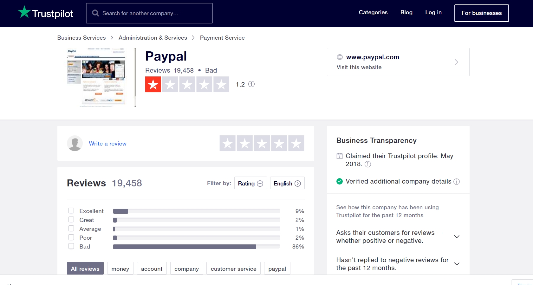The image size is (533, 285).
Task: Check the Excellent rating filter
Action: click(x=71, y=211)
